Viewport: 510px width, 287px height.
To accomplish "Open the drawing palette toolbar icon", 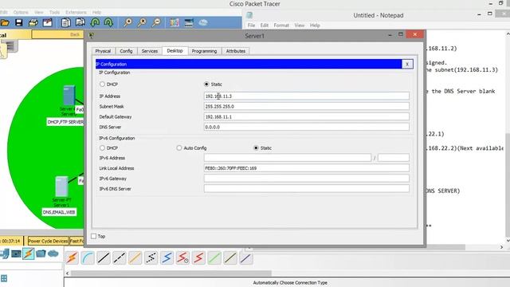I will pyautogui.click(x=175, y=22).
